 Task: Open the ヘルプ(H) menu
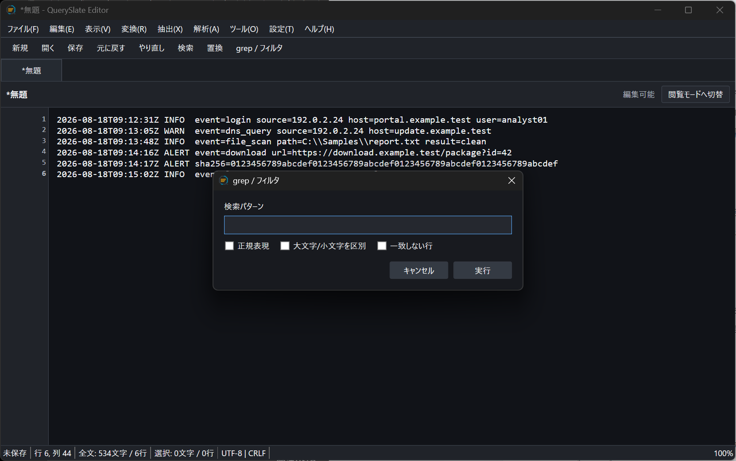click(x=319, y=29)
